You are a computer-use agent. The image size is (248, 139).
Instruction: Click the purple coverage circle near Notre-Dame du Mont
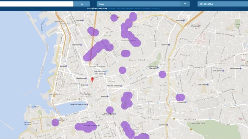110,110
